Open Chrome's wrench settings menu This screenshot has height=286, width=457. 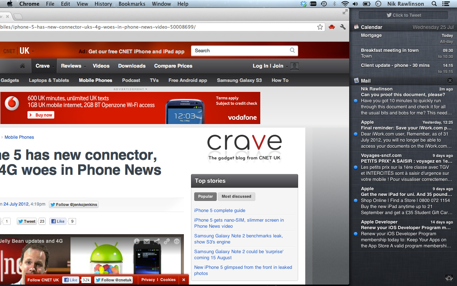click(343, 27)
